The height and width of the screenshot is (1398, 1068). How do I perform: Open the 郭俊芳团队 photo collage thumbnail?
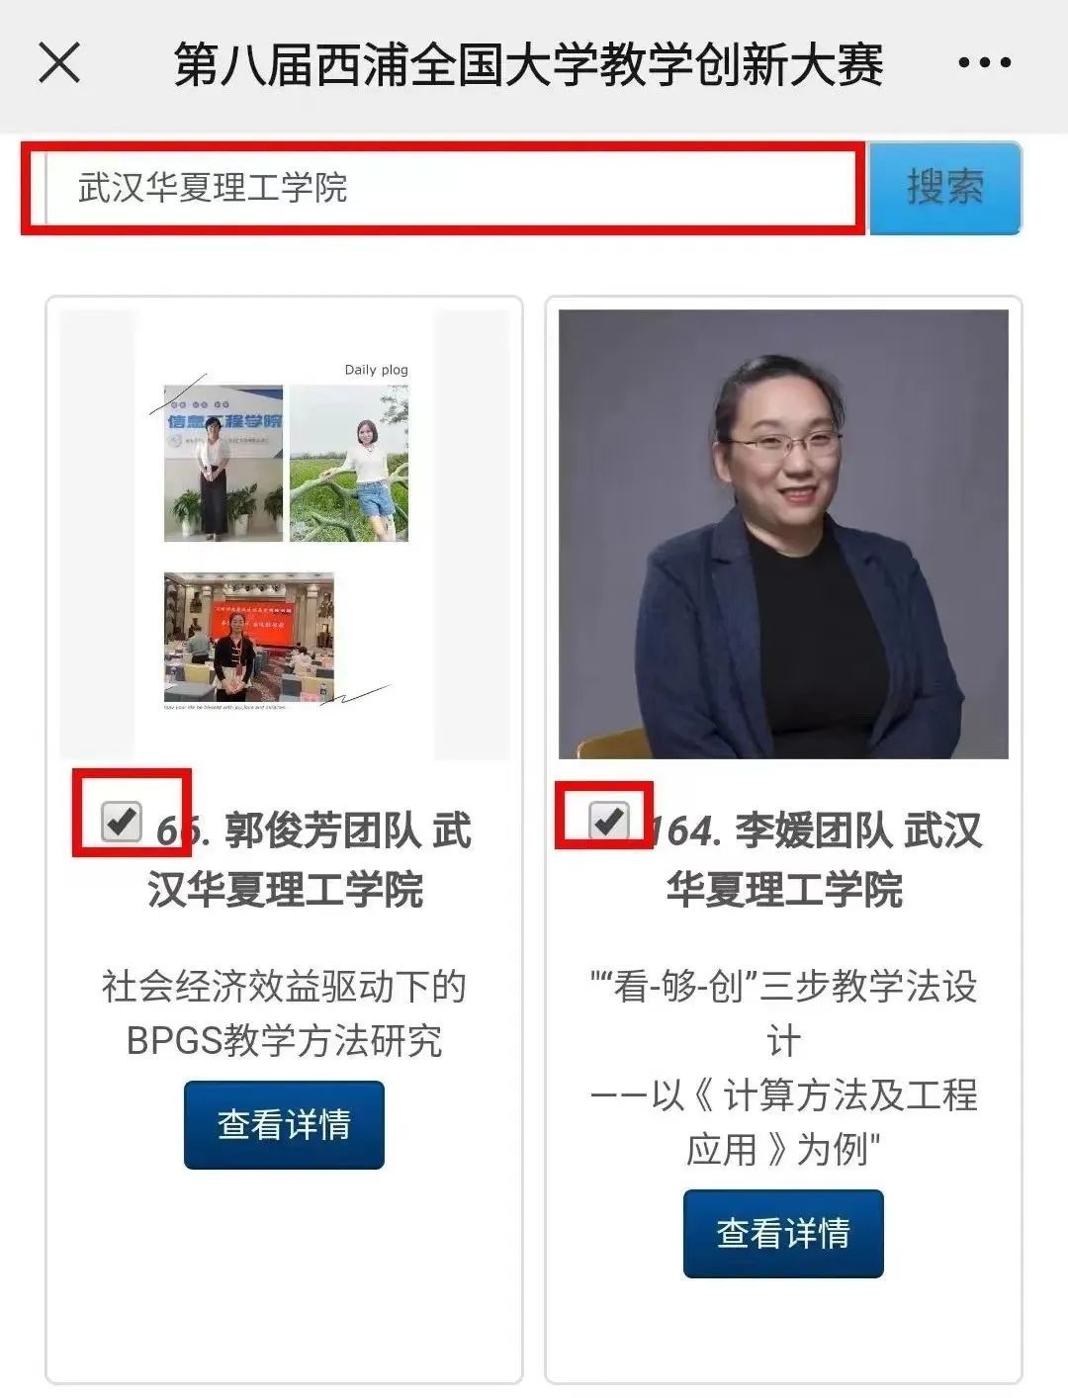[285, 535]
